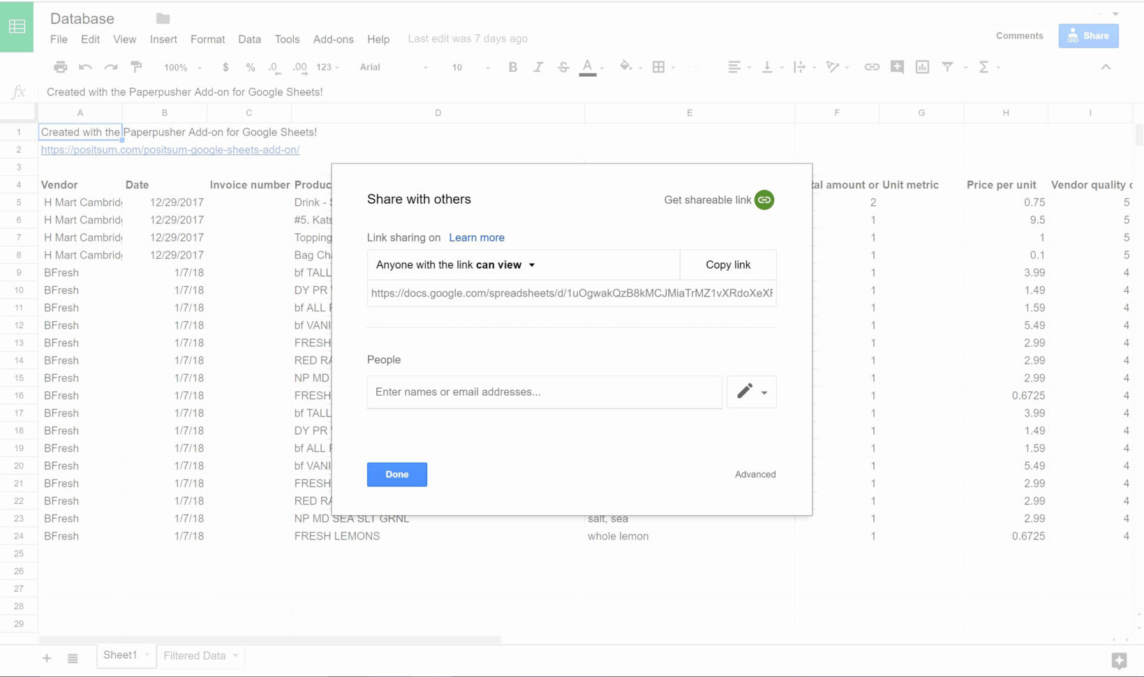Open the Text color picker
1144x677 pixels.
pos(588,67)
